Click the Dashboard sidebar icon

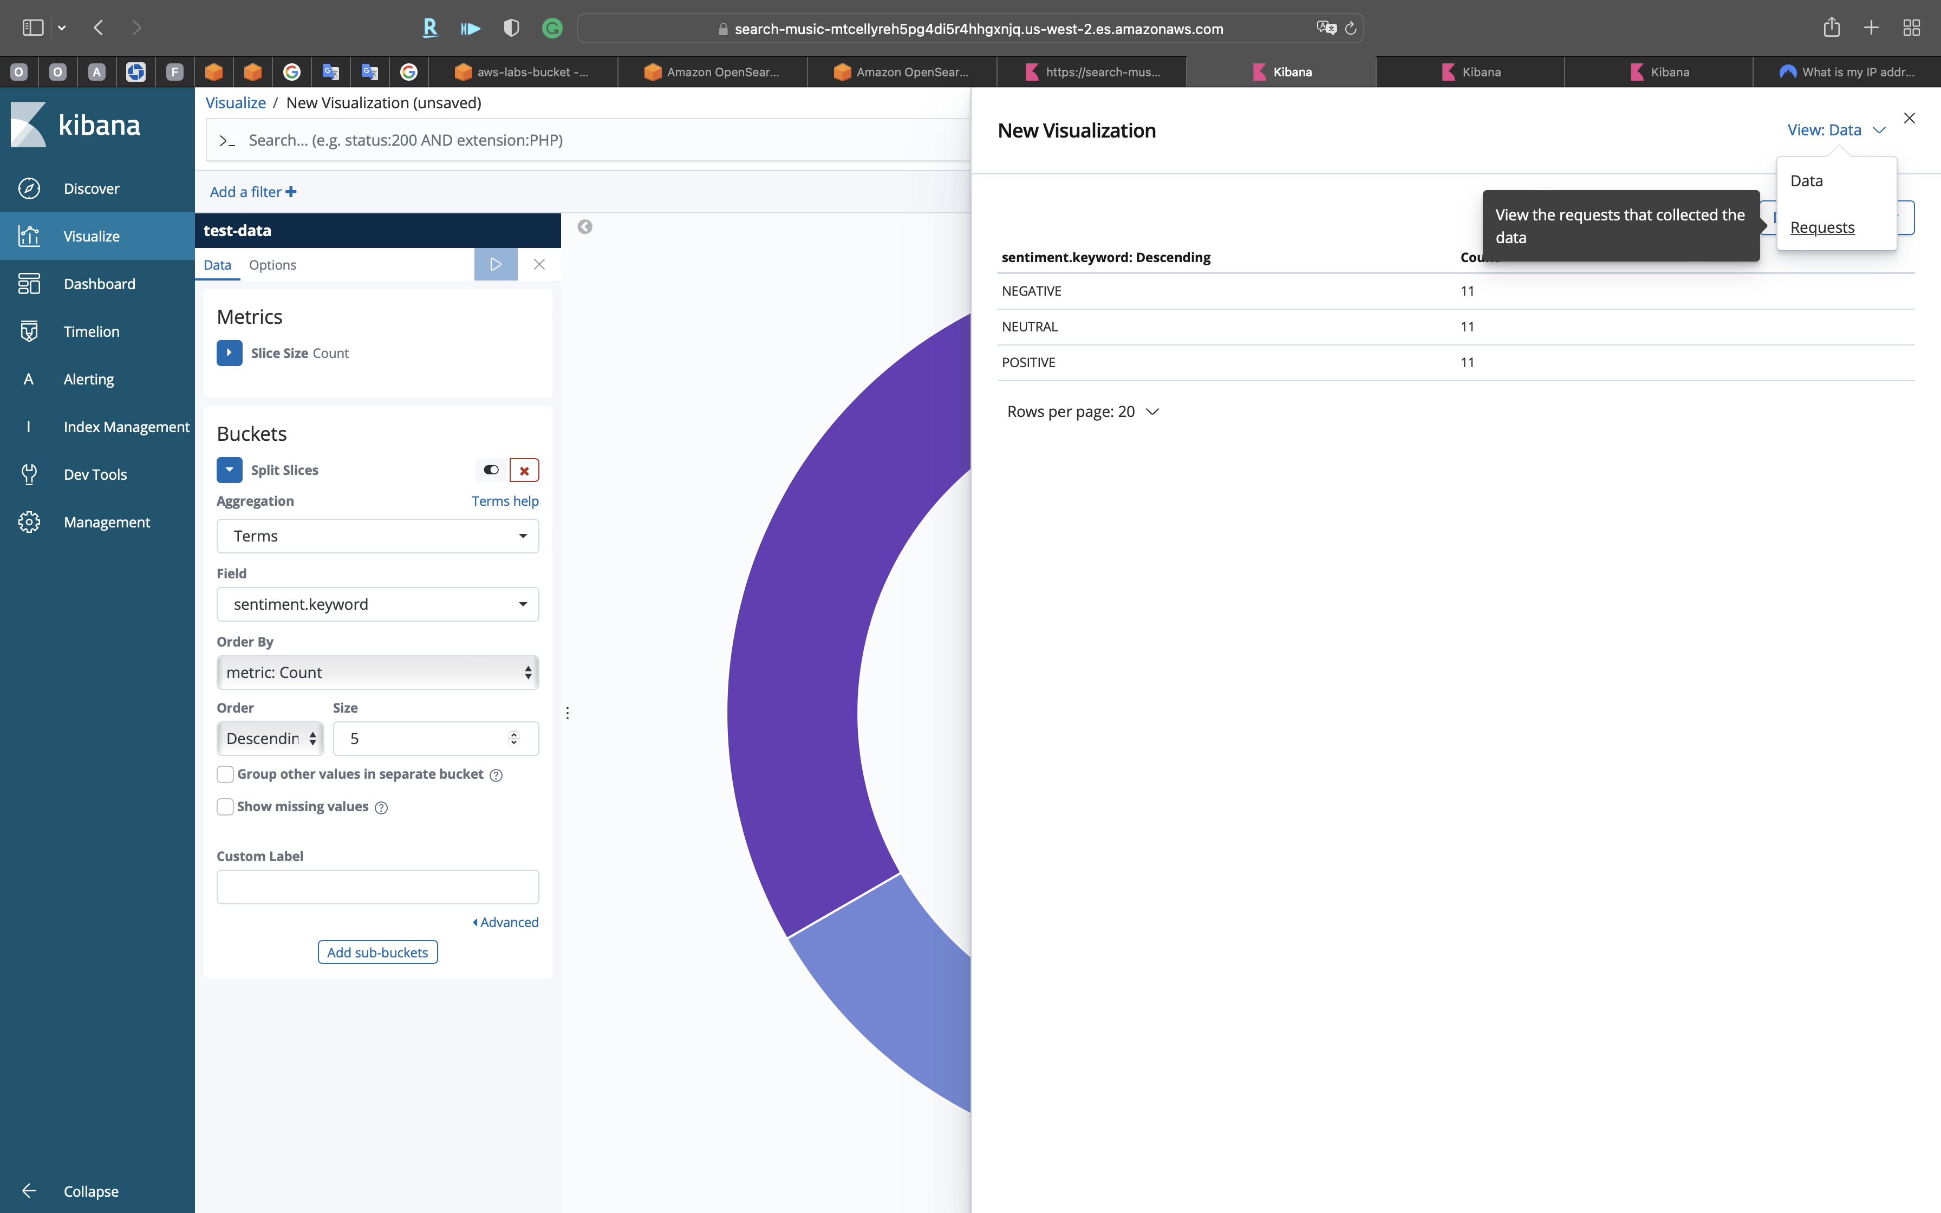[29, 284]
